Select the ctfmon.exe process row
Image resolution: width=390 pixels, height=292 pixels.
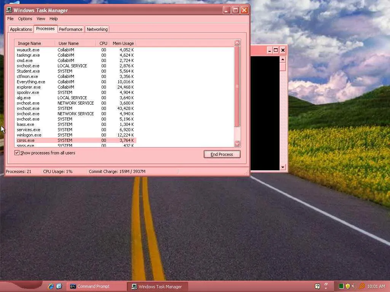[75, 76]
